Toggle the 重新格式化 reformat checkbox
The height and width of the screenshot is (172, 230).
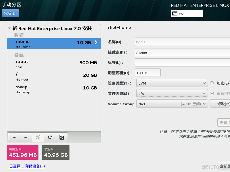click(212, 93)
